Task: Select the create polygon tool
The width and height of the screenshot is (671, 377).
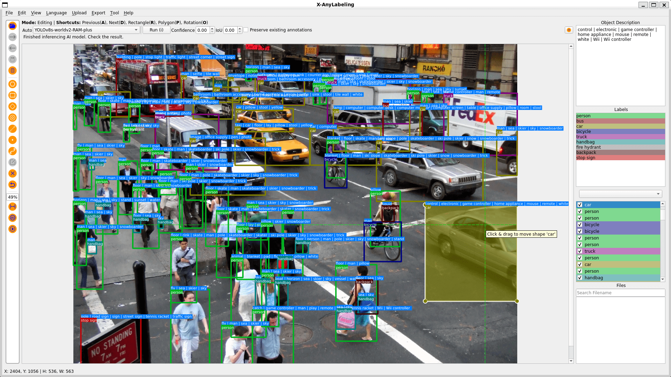Action: (x=13, y=84)
